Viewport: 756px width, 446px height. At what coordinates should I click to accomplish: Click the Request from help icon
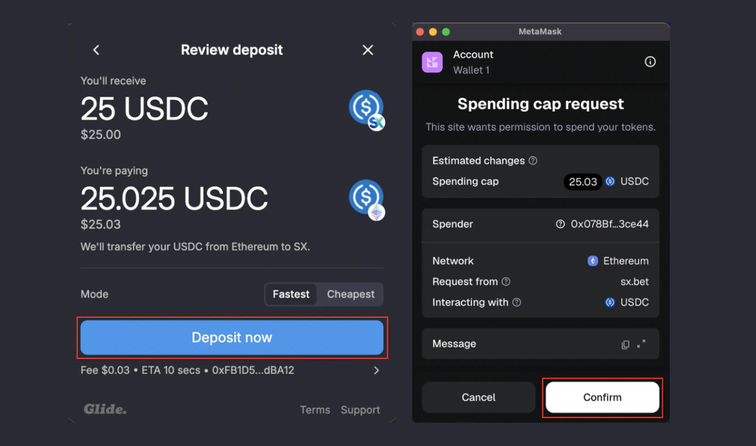[506, 282]
